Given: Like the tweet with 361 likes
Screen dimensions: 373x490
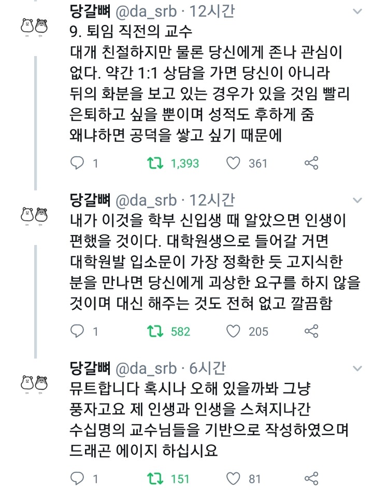Looking at the screenshot, I should coord(234,163).
